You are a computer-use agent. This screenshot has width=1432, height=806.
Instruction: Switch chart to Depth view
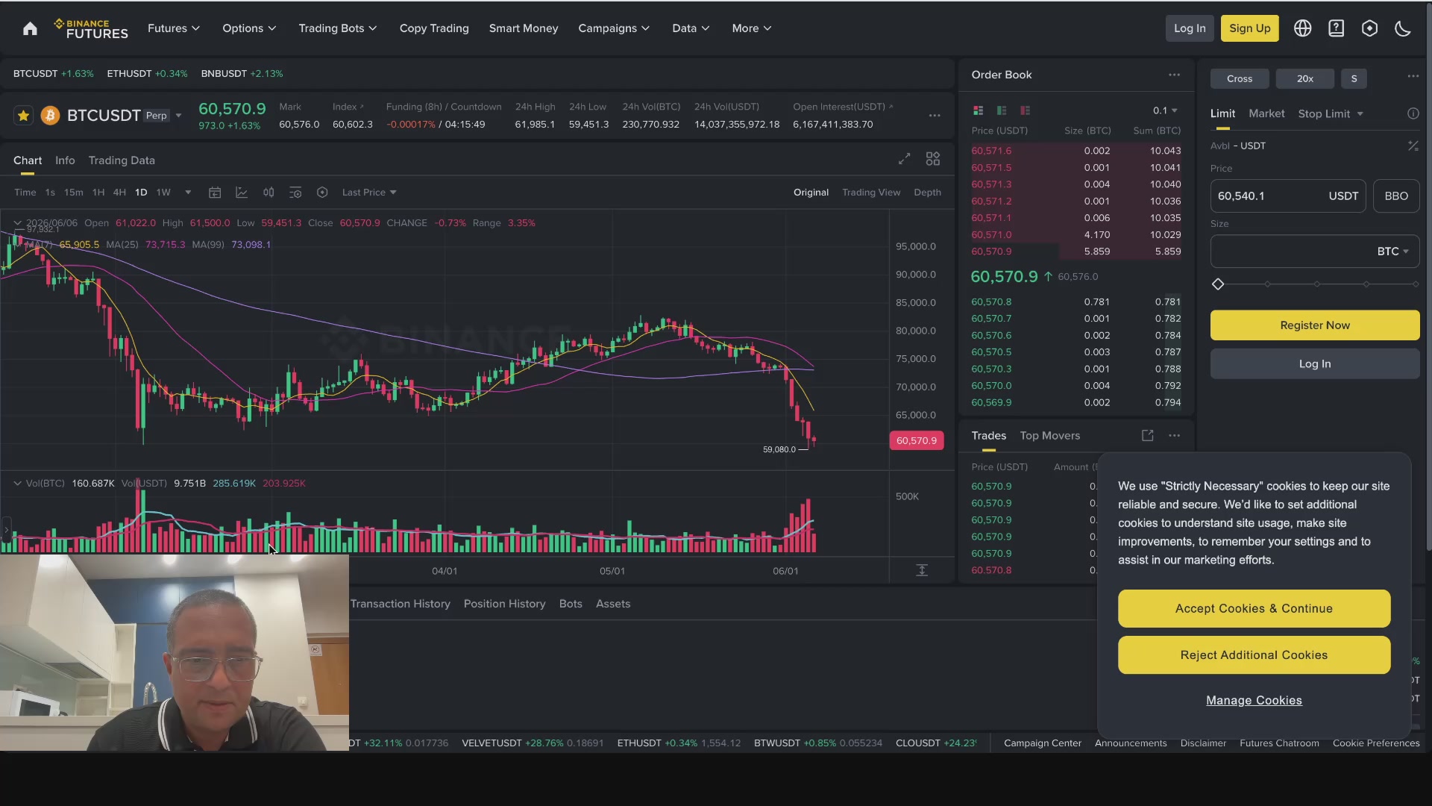coord(927,193)
